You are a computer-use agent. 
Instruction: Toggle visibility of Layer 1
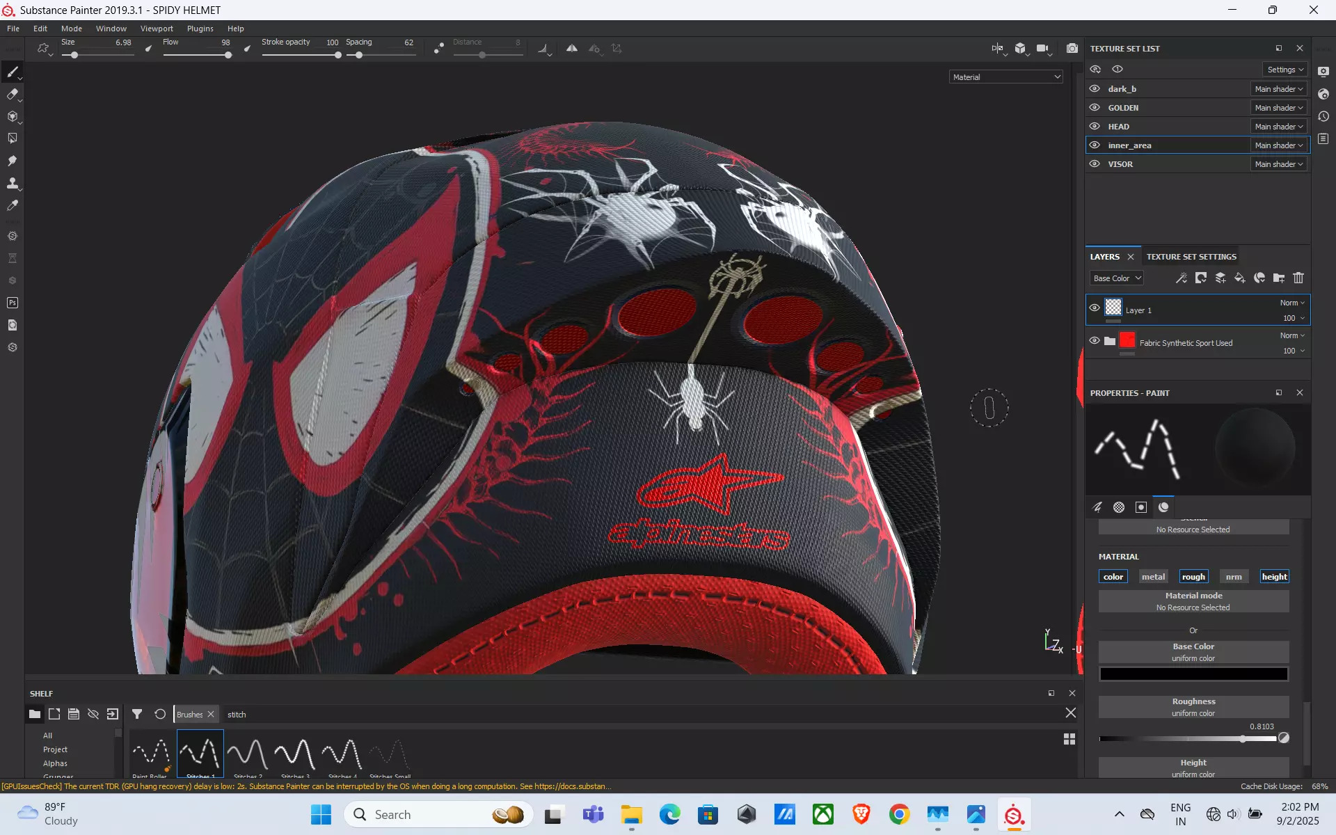click(1095, 308)
